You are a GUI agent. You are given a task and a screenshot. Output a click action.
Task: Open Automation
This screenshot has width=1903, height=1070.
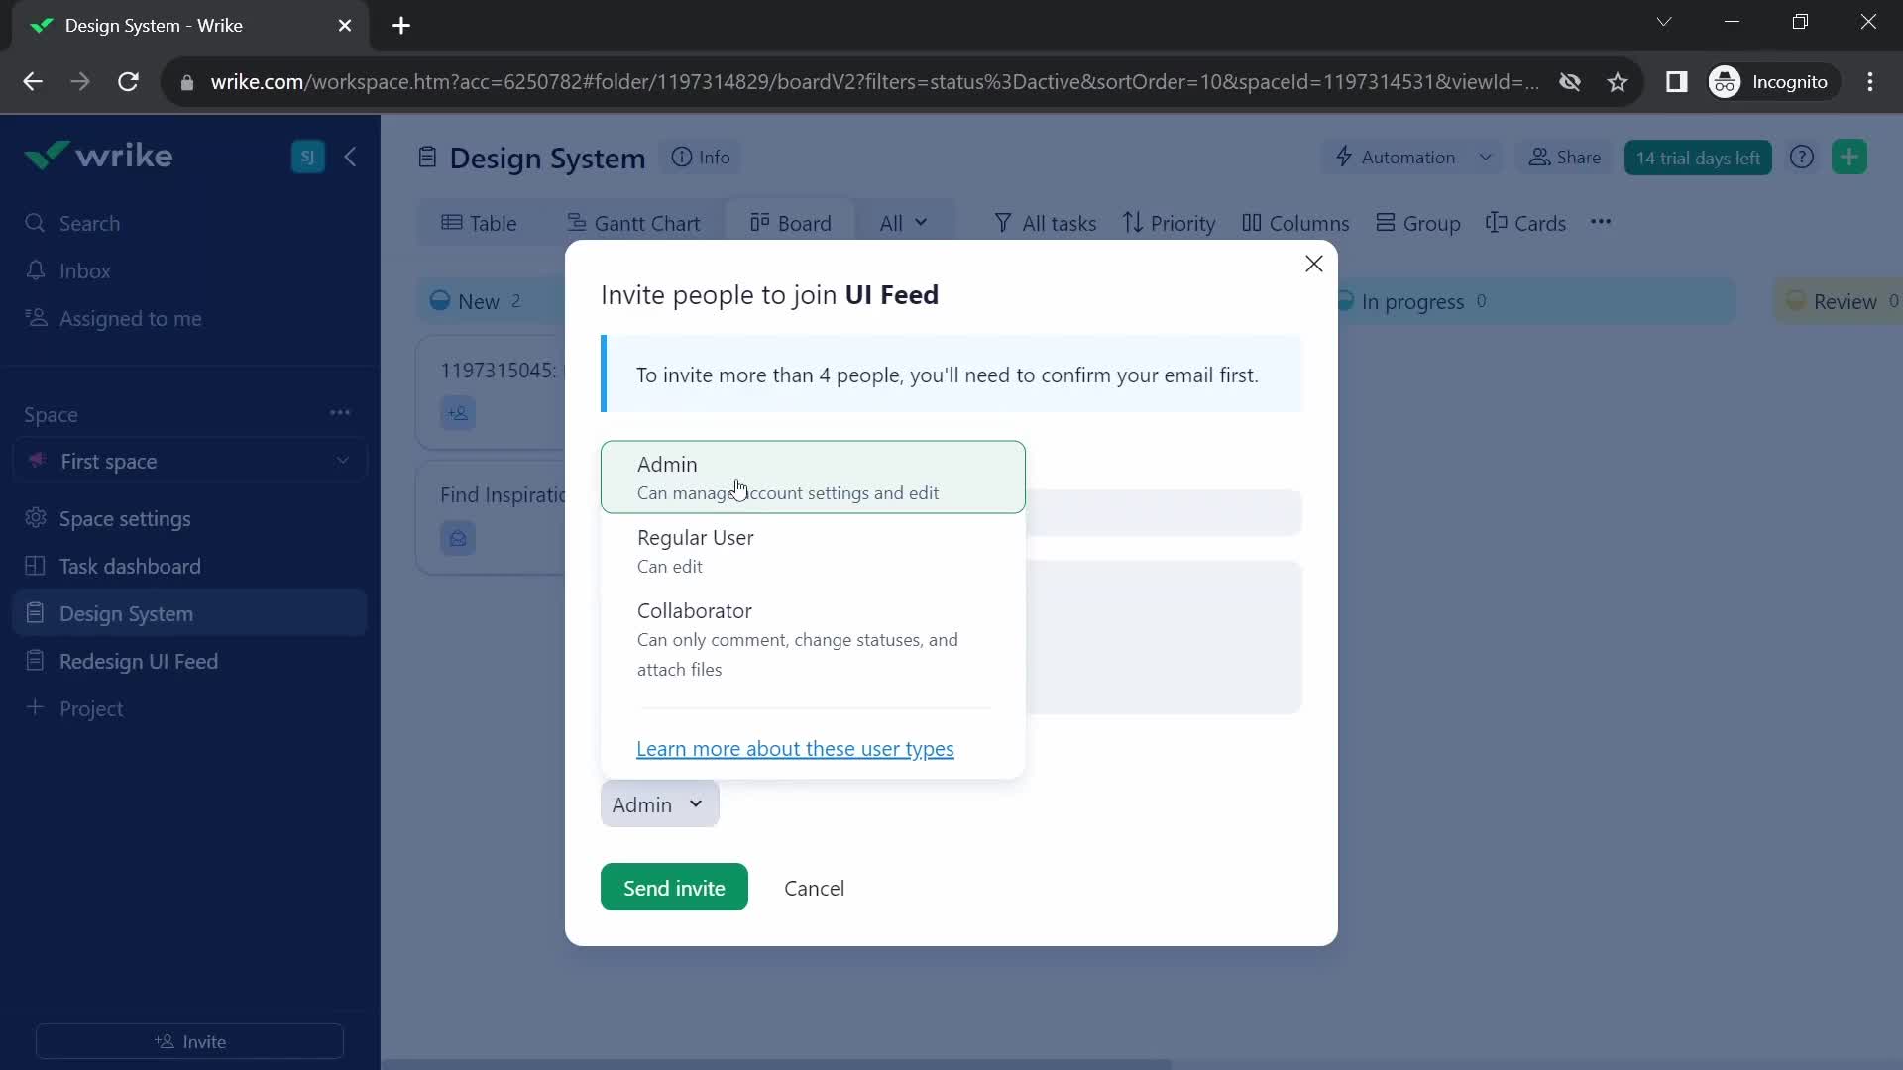coord(1396,158)
